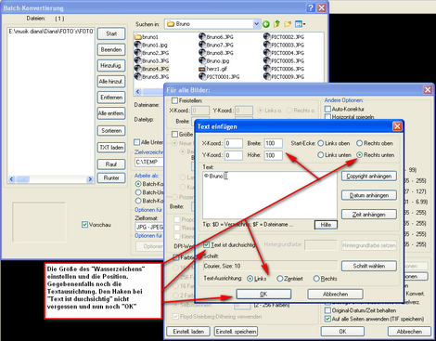Screen dimensions: 436x341
Task: Click Abbrechen in Text einfügen dialog
Action: 335,294
